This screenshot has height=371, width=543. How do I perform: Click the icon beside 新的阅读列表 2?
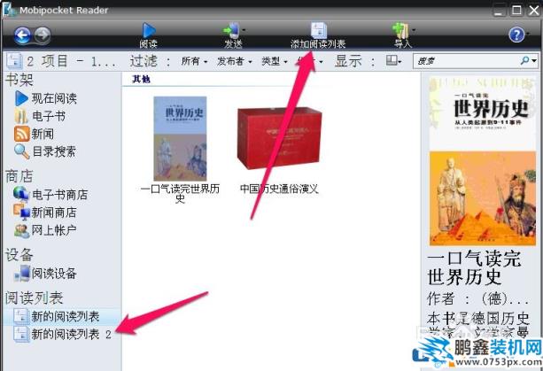coord(21,335)
